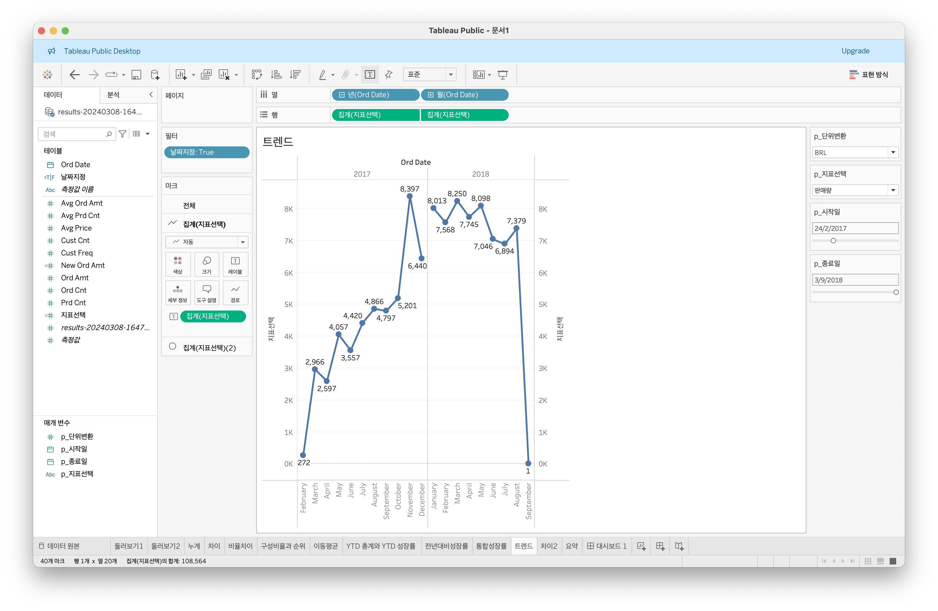Collapse the 년(Ord Date) pill minus toggle

[342, 95]
